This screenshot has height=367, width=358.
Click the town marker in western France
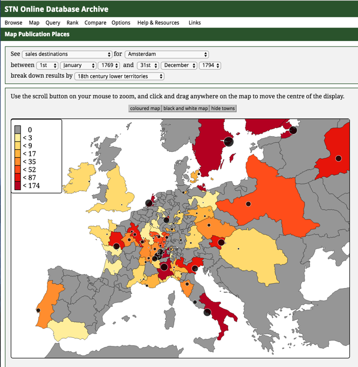[116, 246]
